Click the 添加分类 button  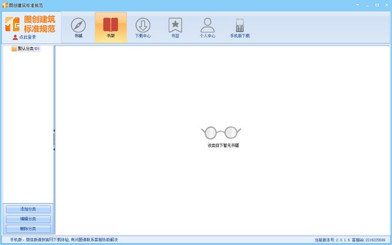[x=28, y=209]
